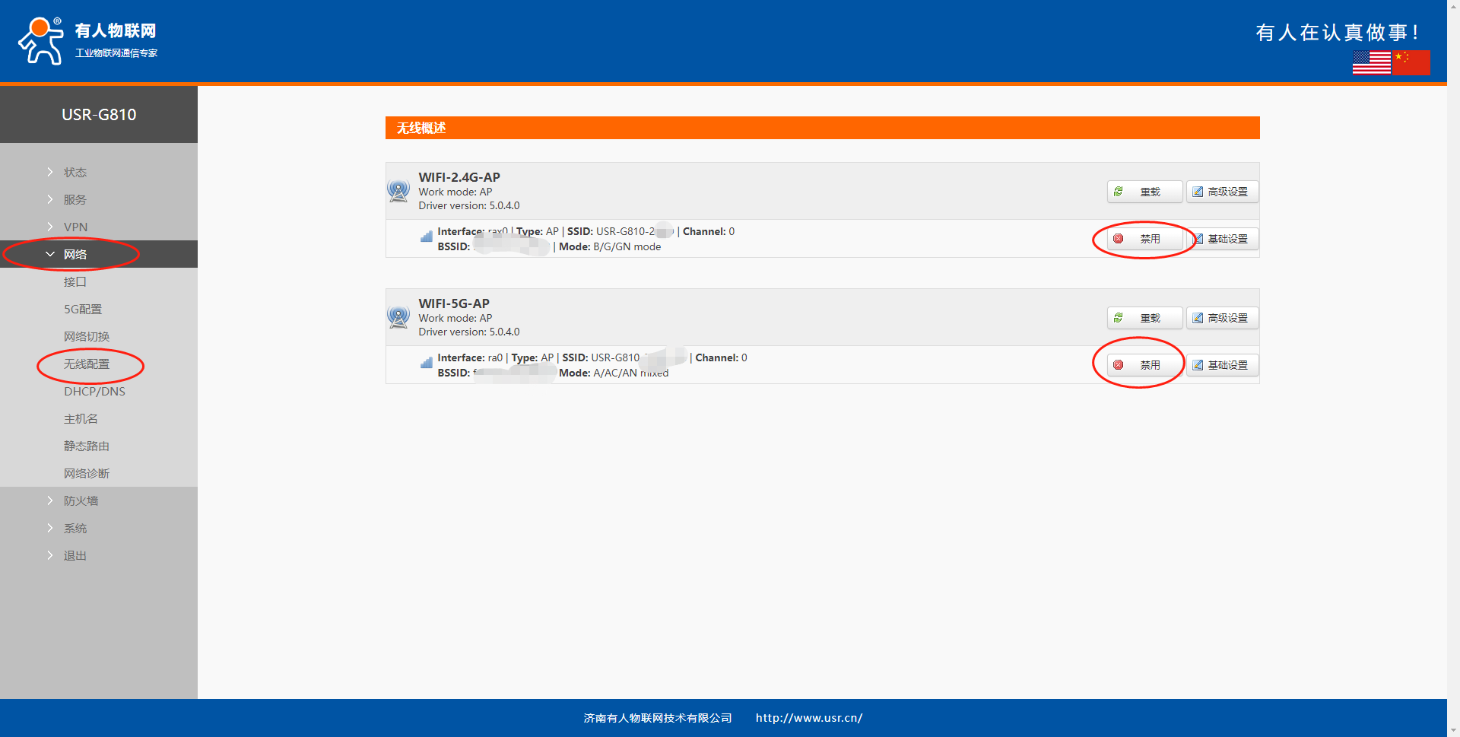
Task: Click the signal strength icon for ra0
Action: tap(427, 363)
